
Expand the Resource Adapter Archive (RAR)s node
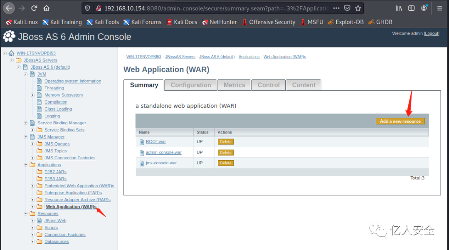click(x=33, y=200)
